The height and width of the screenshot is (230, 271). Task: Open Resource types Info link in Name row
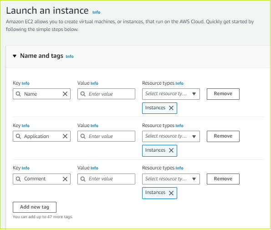click(179, 83)
